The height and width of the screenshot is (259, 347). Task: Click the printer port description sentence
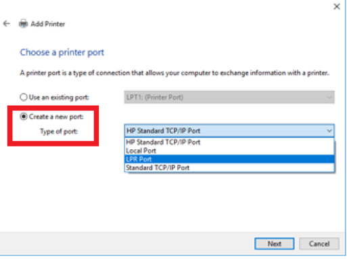(175, 73)
